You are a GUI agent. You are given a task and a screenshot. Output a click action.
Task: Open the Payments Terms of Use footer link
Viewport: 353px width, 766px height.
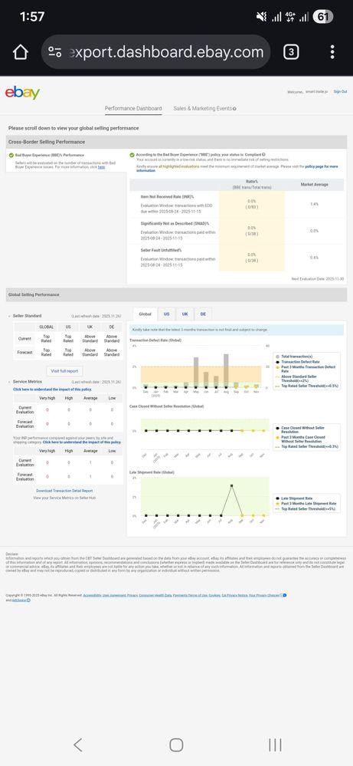pos(190,596)
